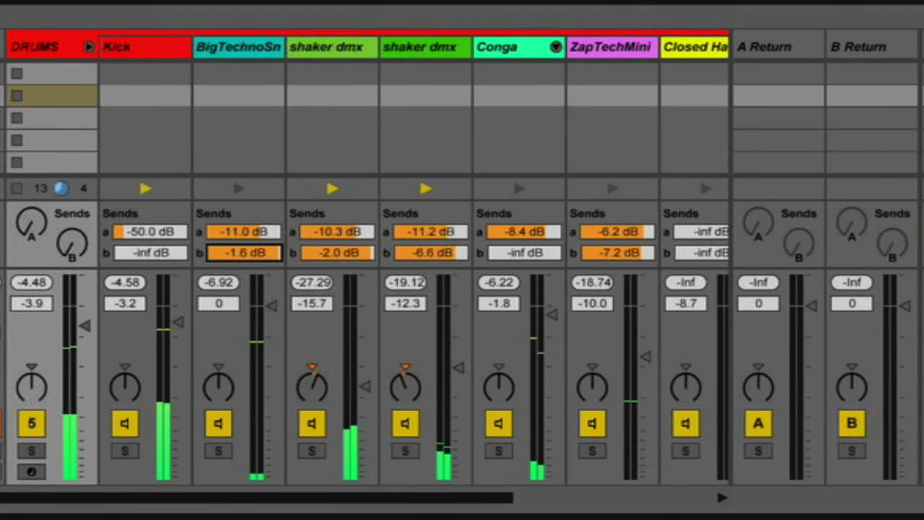Click the Kick volume value -3.2
924x520 pixels.
[125, 303]
